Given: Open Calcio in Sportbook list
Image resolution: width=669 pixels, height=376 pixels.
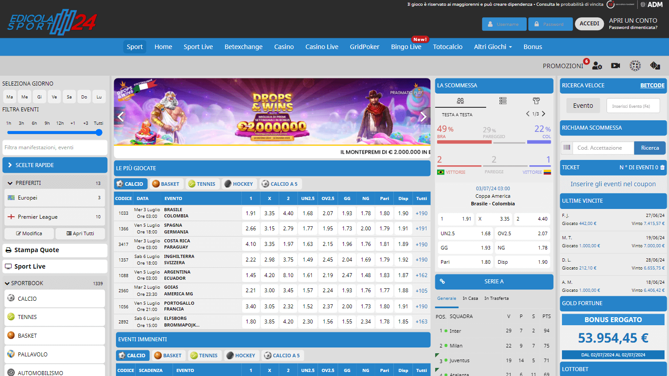Looking at the screenshot, I should pyautogui.click(x=55, y=298).
